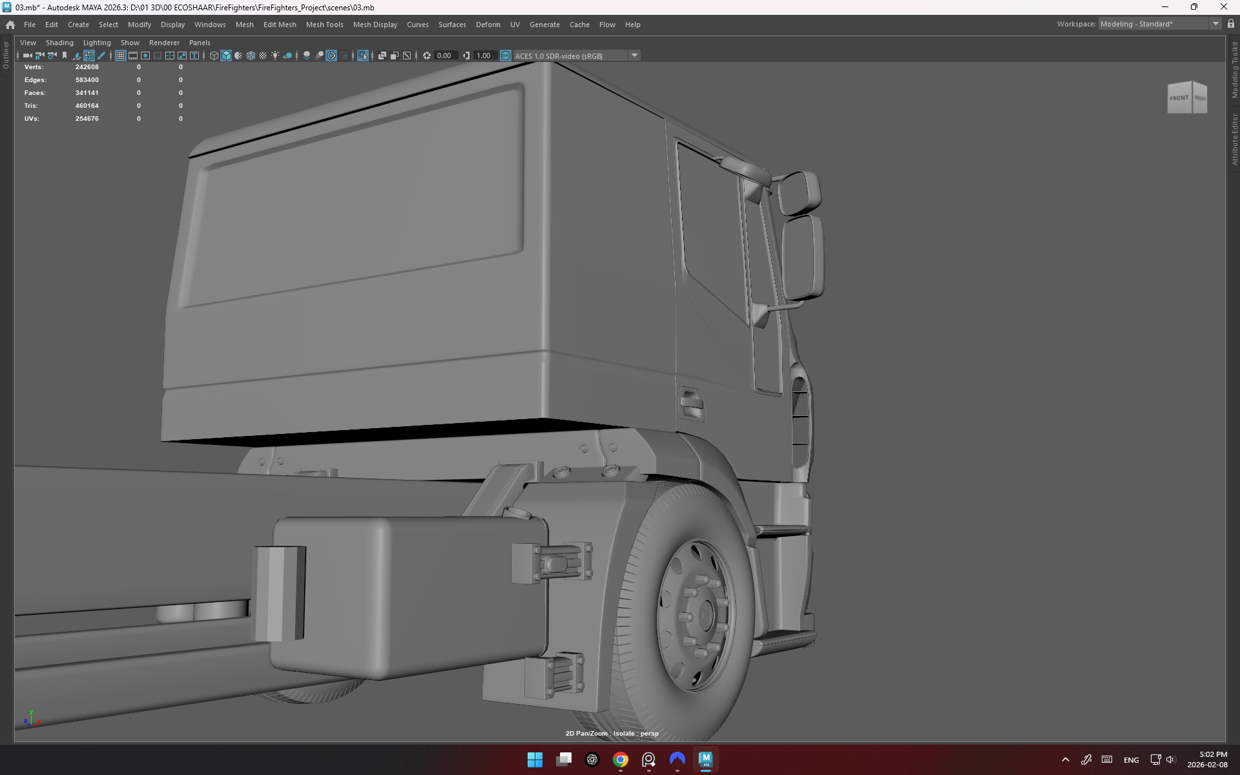This screenshot has width=1240, height=775.
Task: Open the Workspace Modeling - Standard dropdown
Action: [1215, 24]
